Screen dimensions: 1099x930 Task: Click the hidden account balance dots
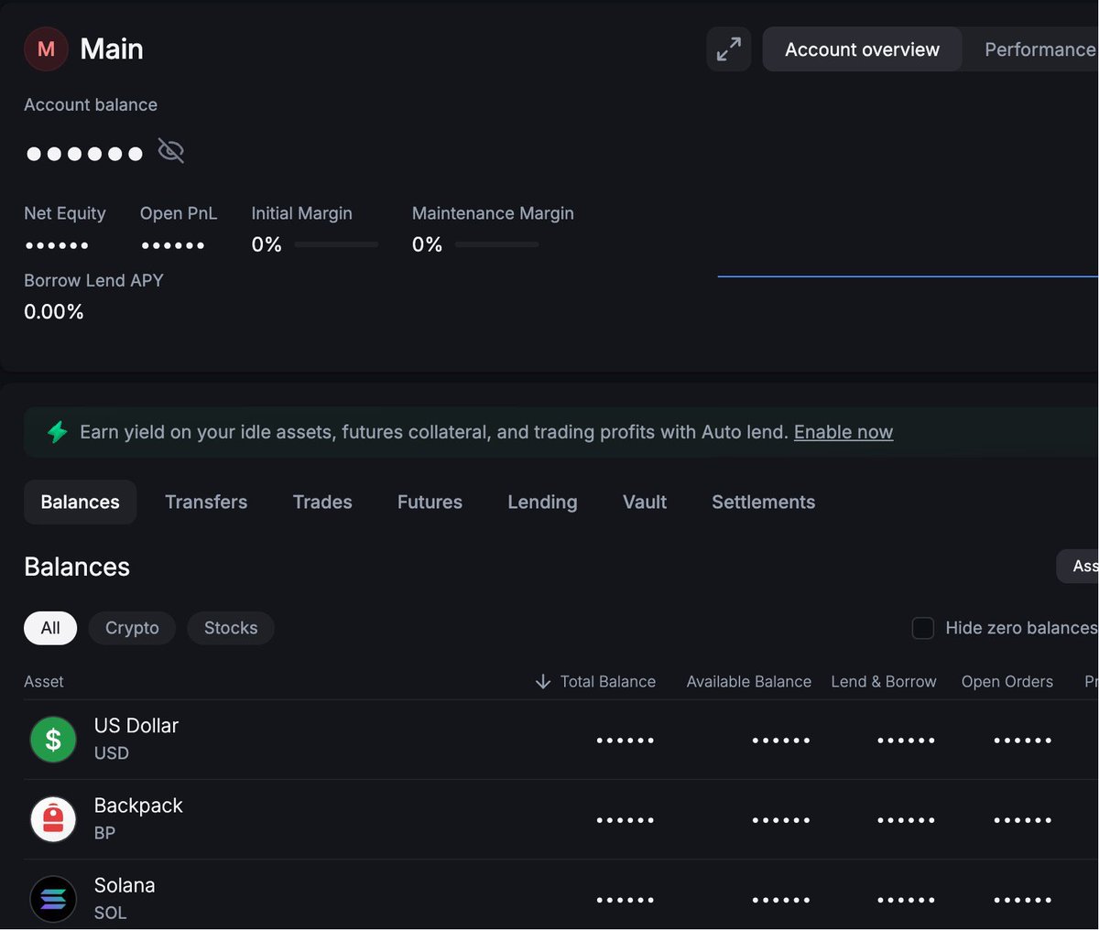click(84, 153)
